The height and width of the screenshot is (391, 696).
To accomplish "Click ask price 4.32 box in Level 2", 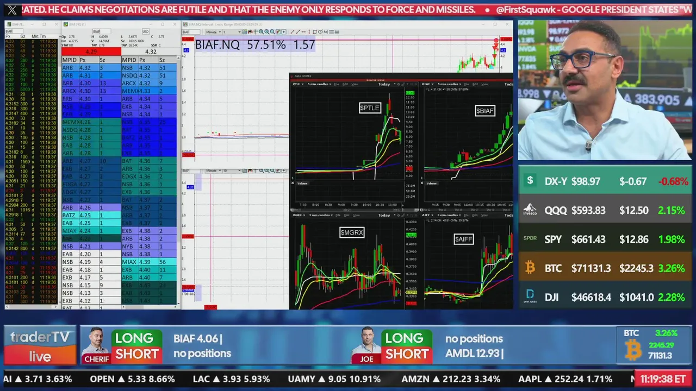I will (x=151, y=52).
